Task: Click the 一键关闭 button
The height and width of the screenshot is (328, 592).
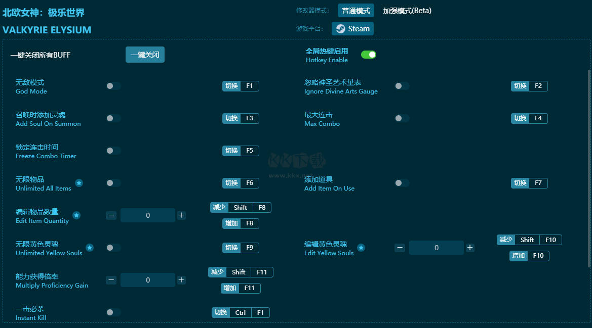Action: pos(145,55)
